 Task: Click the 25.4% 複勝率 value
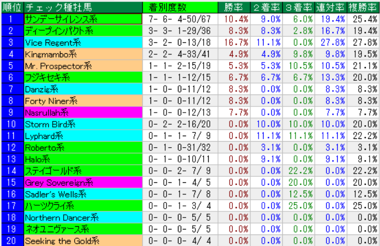tap(365, 19)
